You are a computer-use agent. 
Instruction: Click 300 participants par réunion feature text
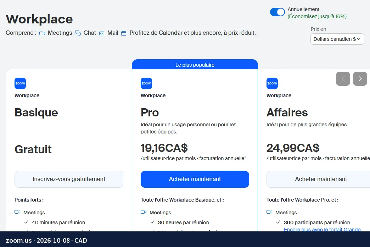pyautogui.click(x=317, y=223)
